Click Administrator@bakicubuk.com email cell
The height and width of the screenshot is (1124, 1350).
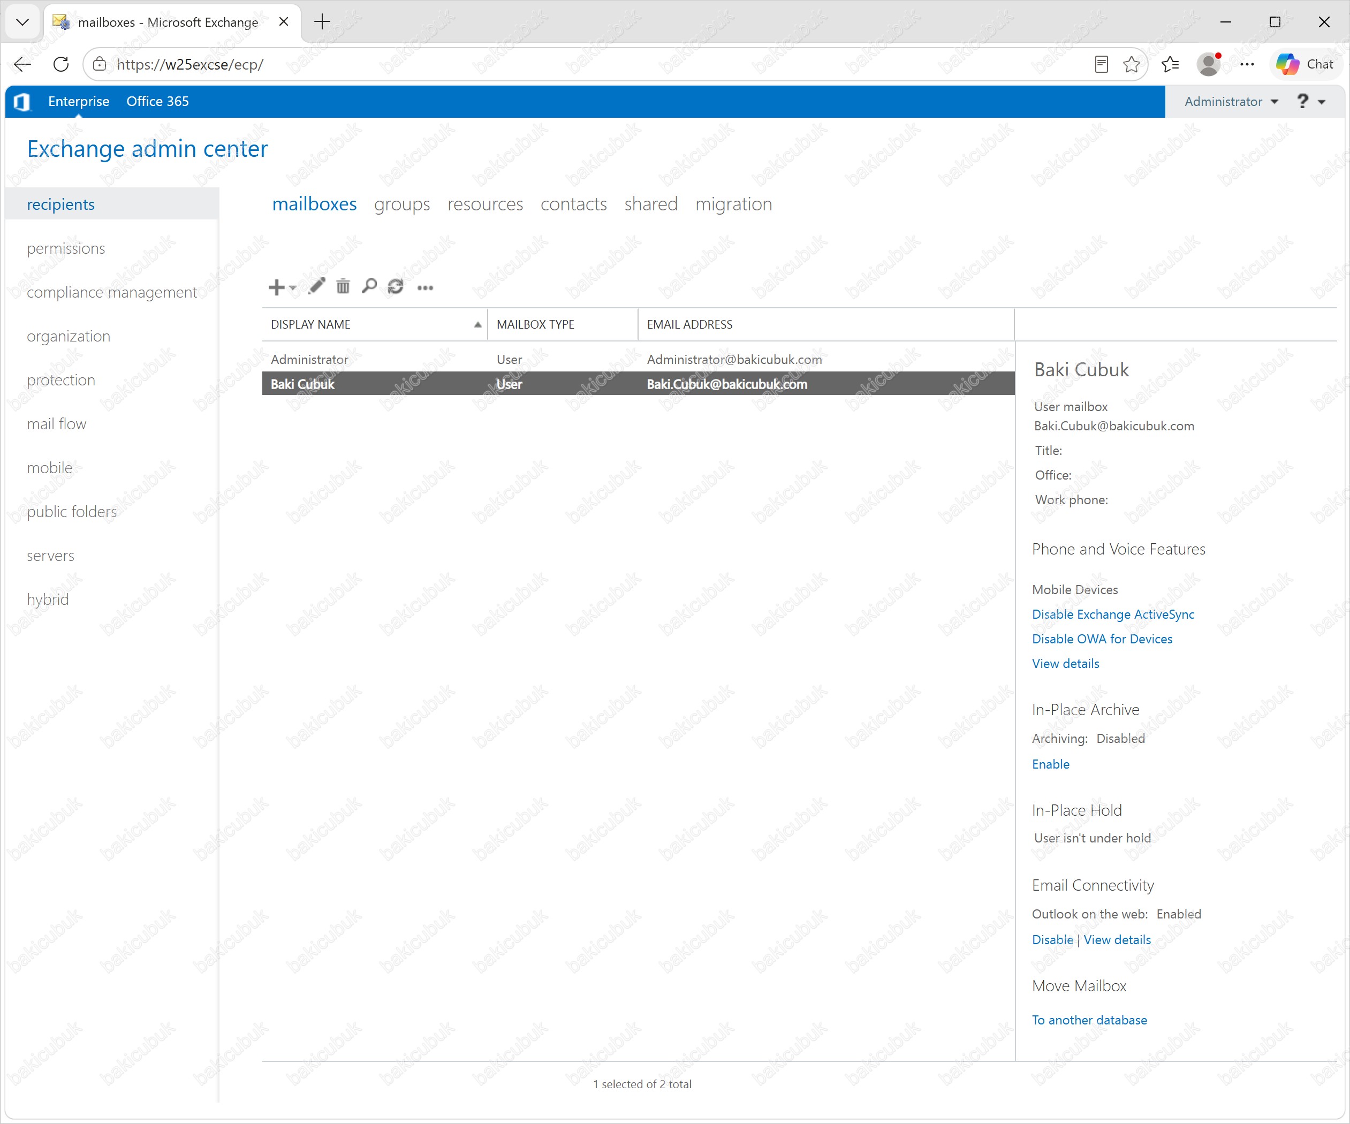[734, 359]
